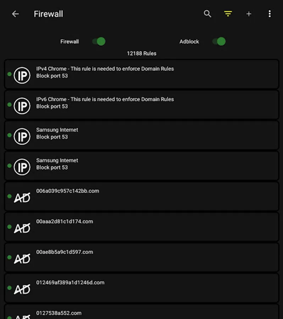The height and width of the screenshot is (319, 283).
Task: Add a new rule with plus icon
Action: 249,14
